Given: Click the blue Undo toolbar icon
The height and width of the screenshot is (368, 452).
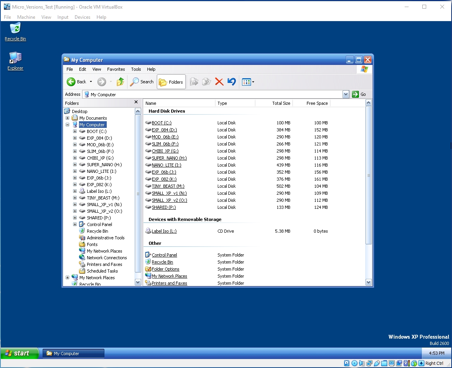Looking at the screenshot, I should click(x=231, y=82).
